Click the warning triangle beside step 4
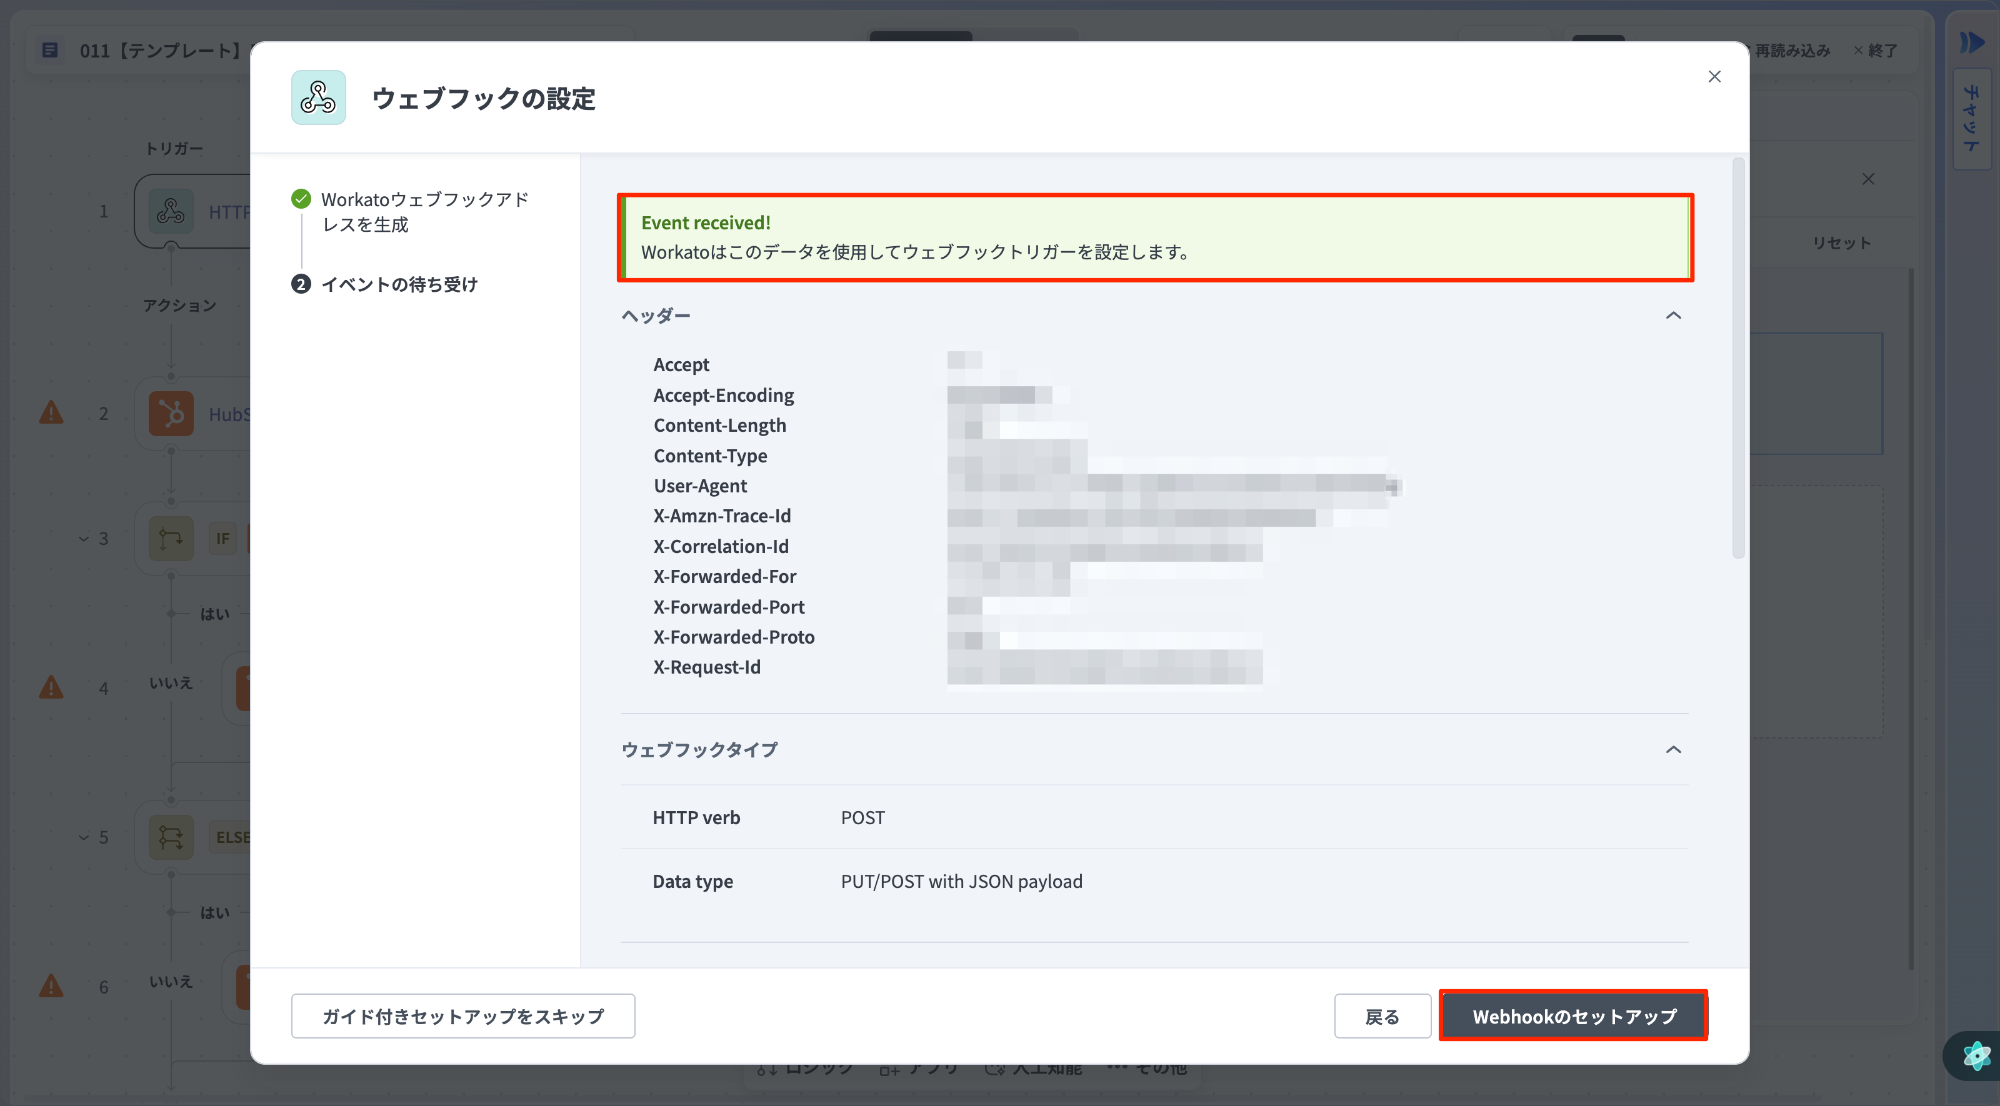The width and height of the screenshot is (2000, 1106). tap(51, 687)
